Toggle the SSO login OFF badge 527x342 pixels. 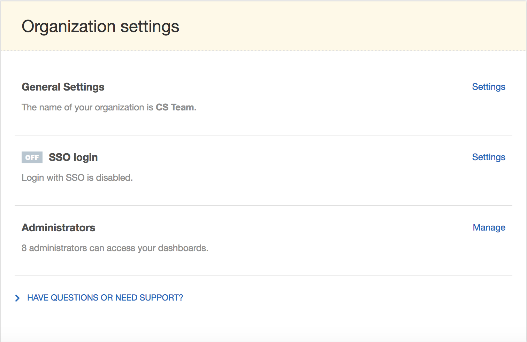(32, 157)
